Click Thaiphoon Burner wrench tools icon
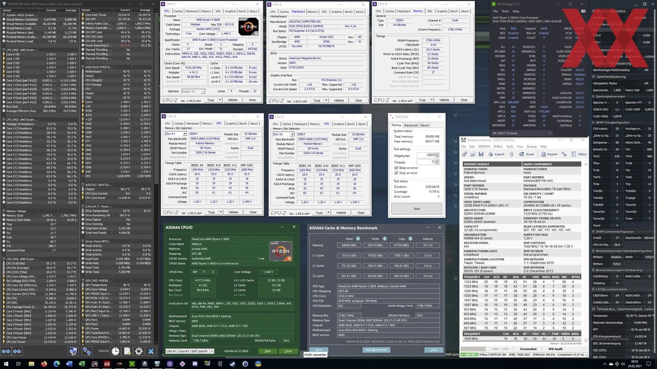 click(564, 154)
